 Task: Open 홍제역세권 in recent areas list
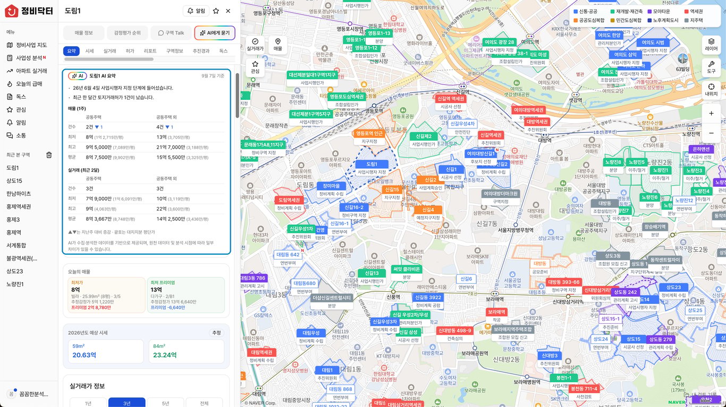(x=19, y=206)
